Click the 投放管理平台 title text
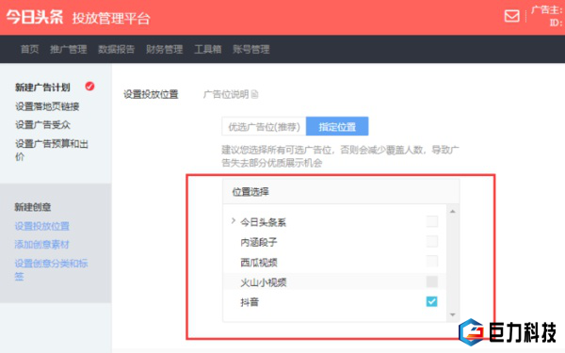The height and width of the screenshot is (353, 565). (x=111, y=18)
